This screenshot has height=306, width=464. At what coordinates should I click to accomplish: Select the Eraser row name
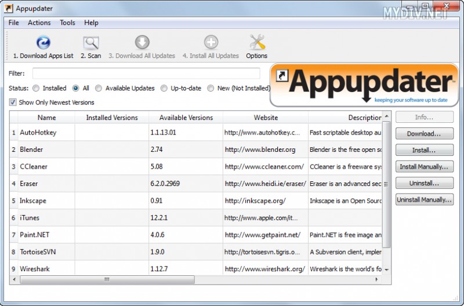pyautogui.click(x=28, y=184)
